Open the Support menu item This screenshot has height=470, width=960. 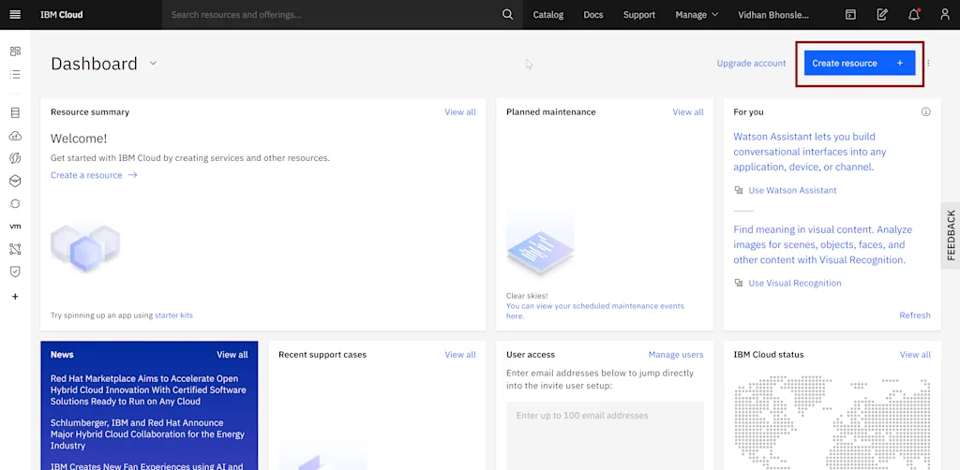click(639, 15)
